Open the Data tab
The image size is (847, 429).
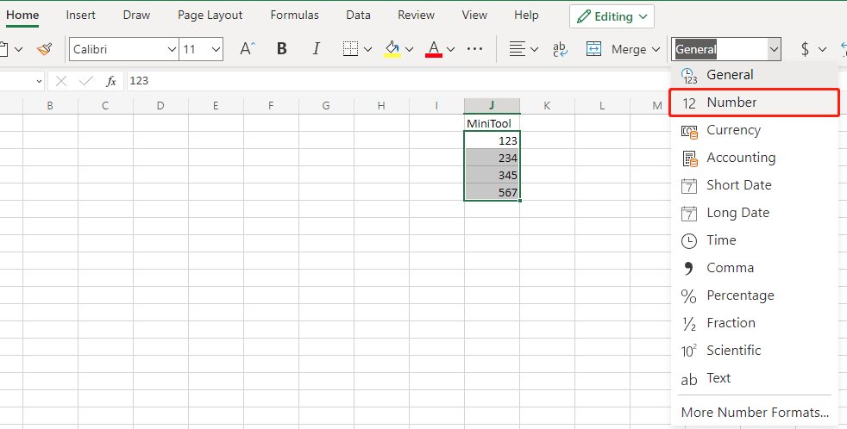pos(358,16)
